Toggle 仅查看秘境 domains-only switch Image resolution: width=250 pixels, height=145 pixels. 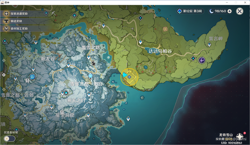coord(9,139)
